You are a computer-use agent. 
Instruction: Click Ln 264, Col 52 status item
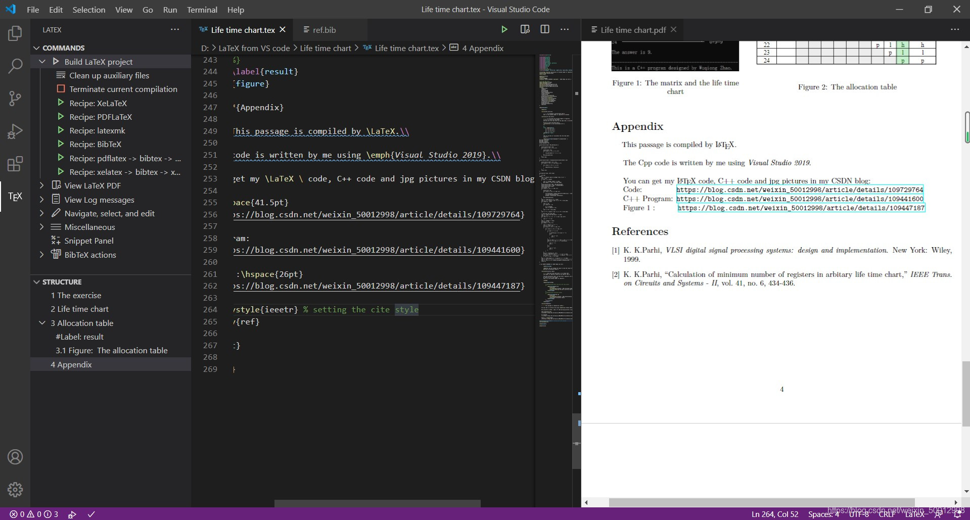click(774, 514)
